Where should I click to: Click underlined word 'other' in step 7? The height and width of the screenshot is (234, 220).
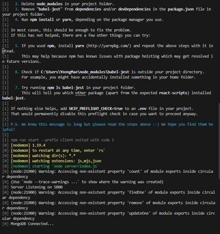[x=81, y=93]
